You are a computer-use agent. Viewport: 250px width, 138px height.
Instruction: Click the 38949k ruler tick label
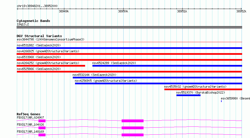(x=64, y=11)
